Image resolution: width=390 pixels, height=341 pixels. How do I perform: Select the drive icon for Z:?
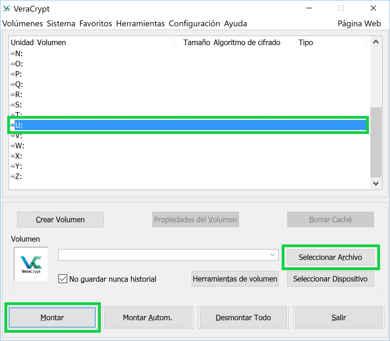pos(12,176)
